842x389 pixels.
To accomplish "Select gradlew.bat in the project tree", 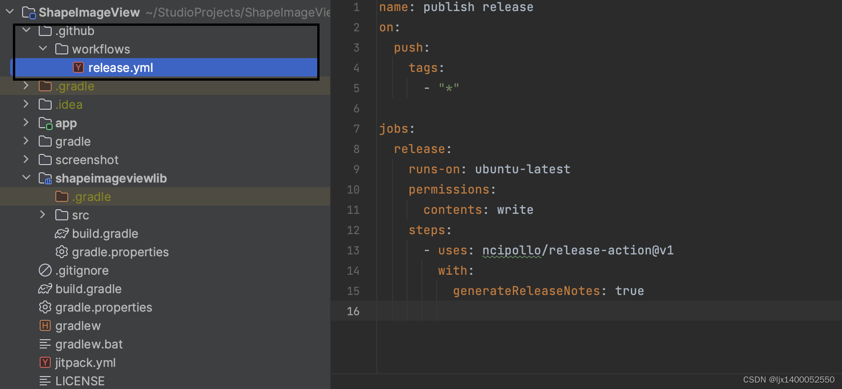I will pyautogui.click(x=89, y=344).
